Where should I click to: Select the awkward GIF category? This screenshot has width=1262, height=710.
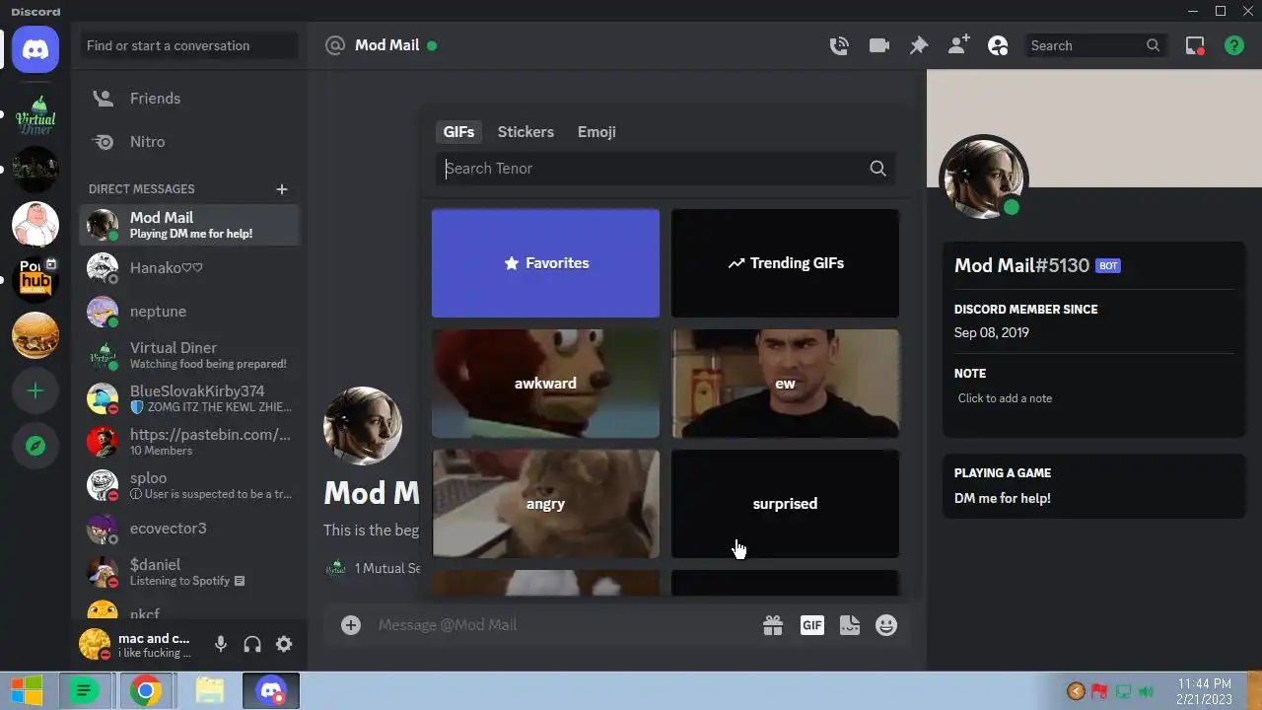(x=545, y=384)
